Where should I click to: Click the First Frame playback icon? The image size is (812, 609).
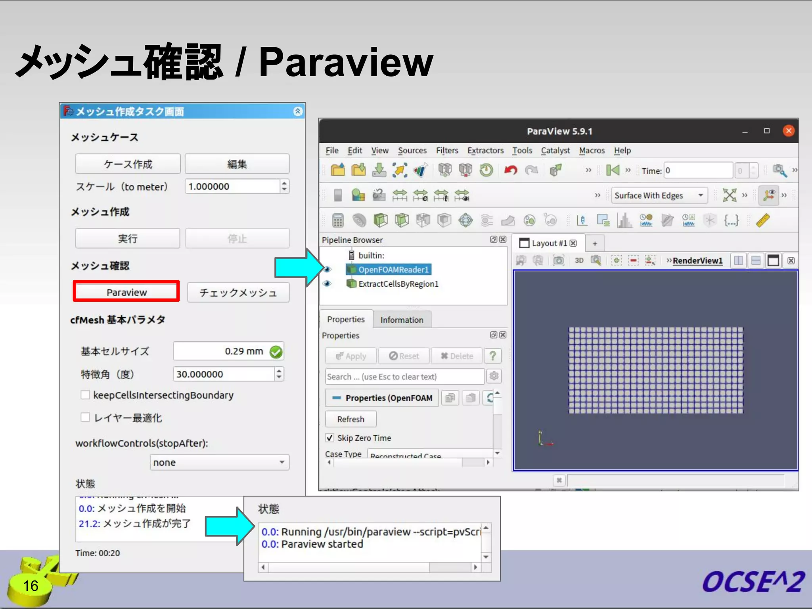[613, 170]
